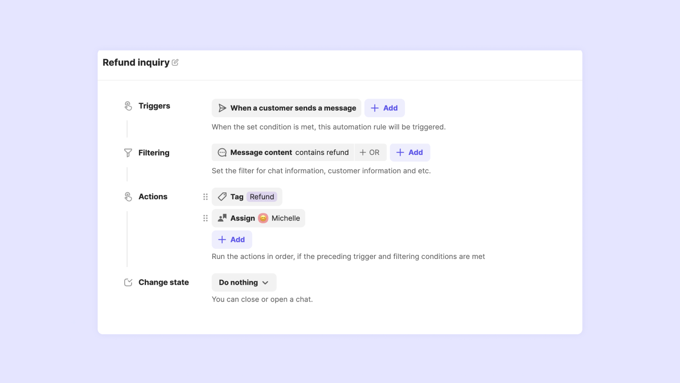Click the chat bubble icon in filter chip
The height and width of the screenshot is (383, 680).
click(x=222, y=152)
